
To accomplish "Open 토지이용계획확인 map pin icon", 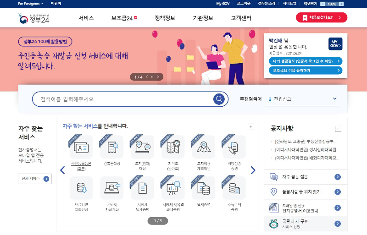I will pyautogui.click(x=204, y=147).
